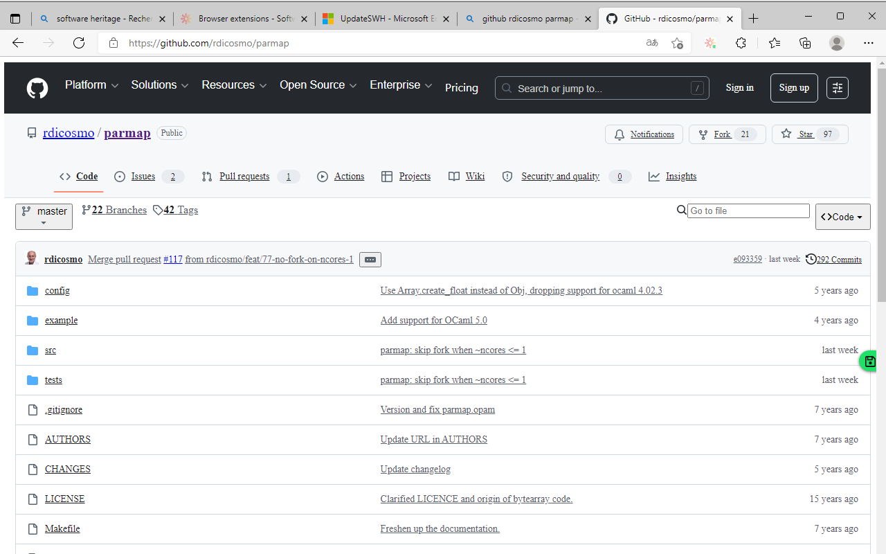Viewport: 886px width, 554px height.
Task: Open the Wiki tab
Action: [x=467, y=177]
